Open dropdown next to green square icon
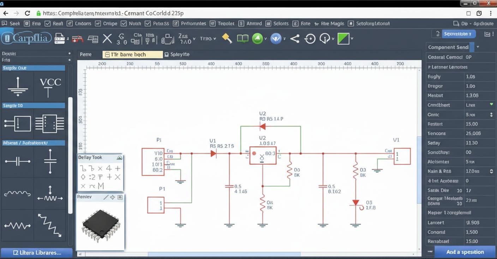The height and width of the screenshot is (259, 497). (x=352, y=39)
